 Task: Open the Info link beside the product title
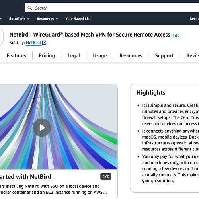(176, 35)
